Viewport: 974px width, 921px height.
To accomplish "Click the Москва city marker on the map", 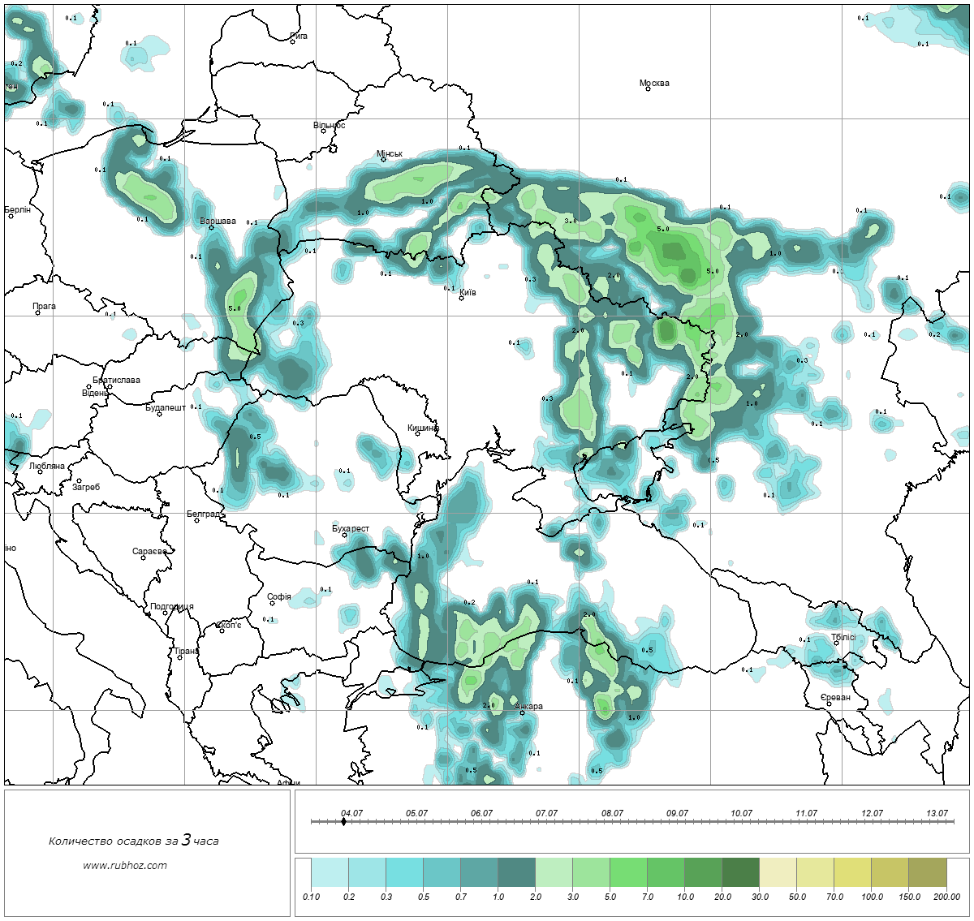I will [x=648, y=89].
